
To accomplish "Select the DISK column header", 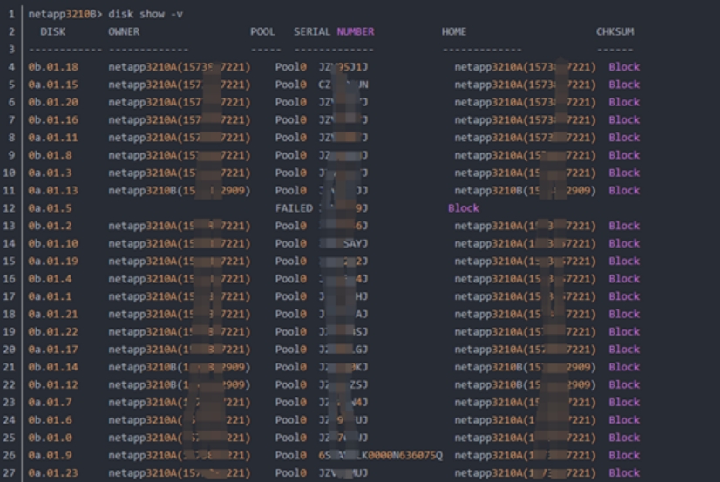I will [53, 31].
